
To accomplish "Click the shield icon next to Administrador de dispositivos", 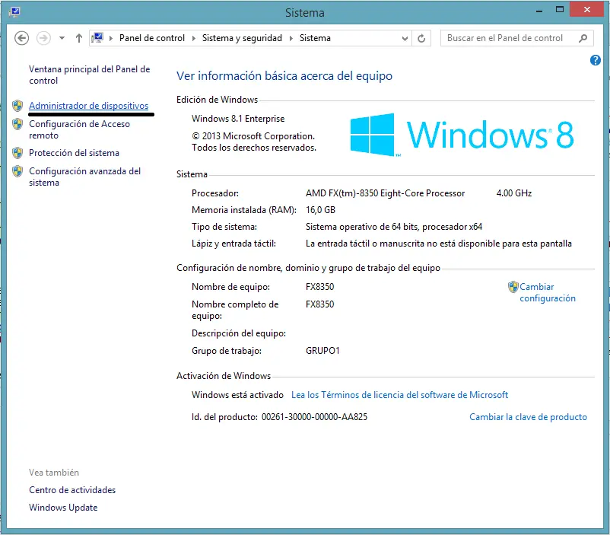I will [17, 106].
